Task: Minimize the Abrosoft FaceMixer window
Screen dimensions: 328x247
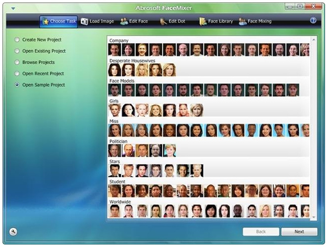Action: pyautogui.click(x=290, y=7)
